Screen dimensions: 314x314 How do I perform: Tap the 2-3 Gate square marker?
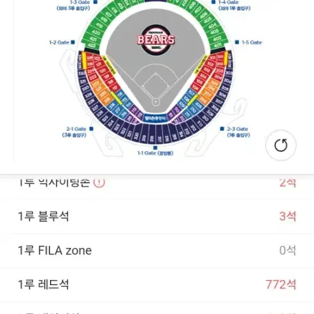tap(222, 129)
